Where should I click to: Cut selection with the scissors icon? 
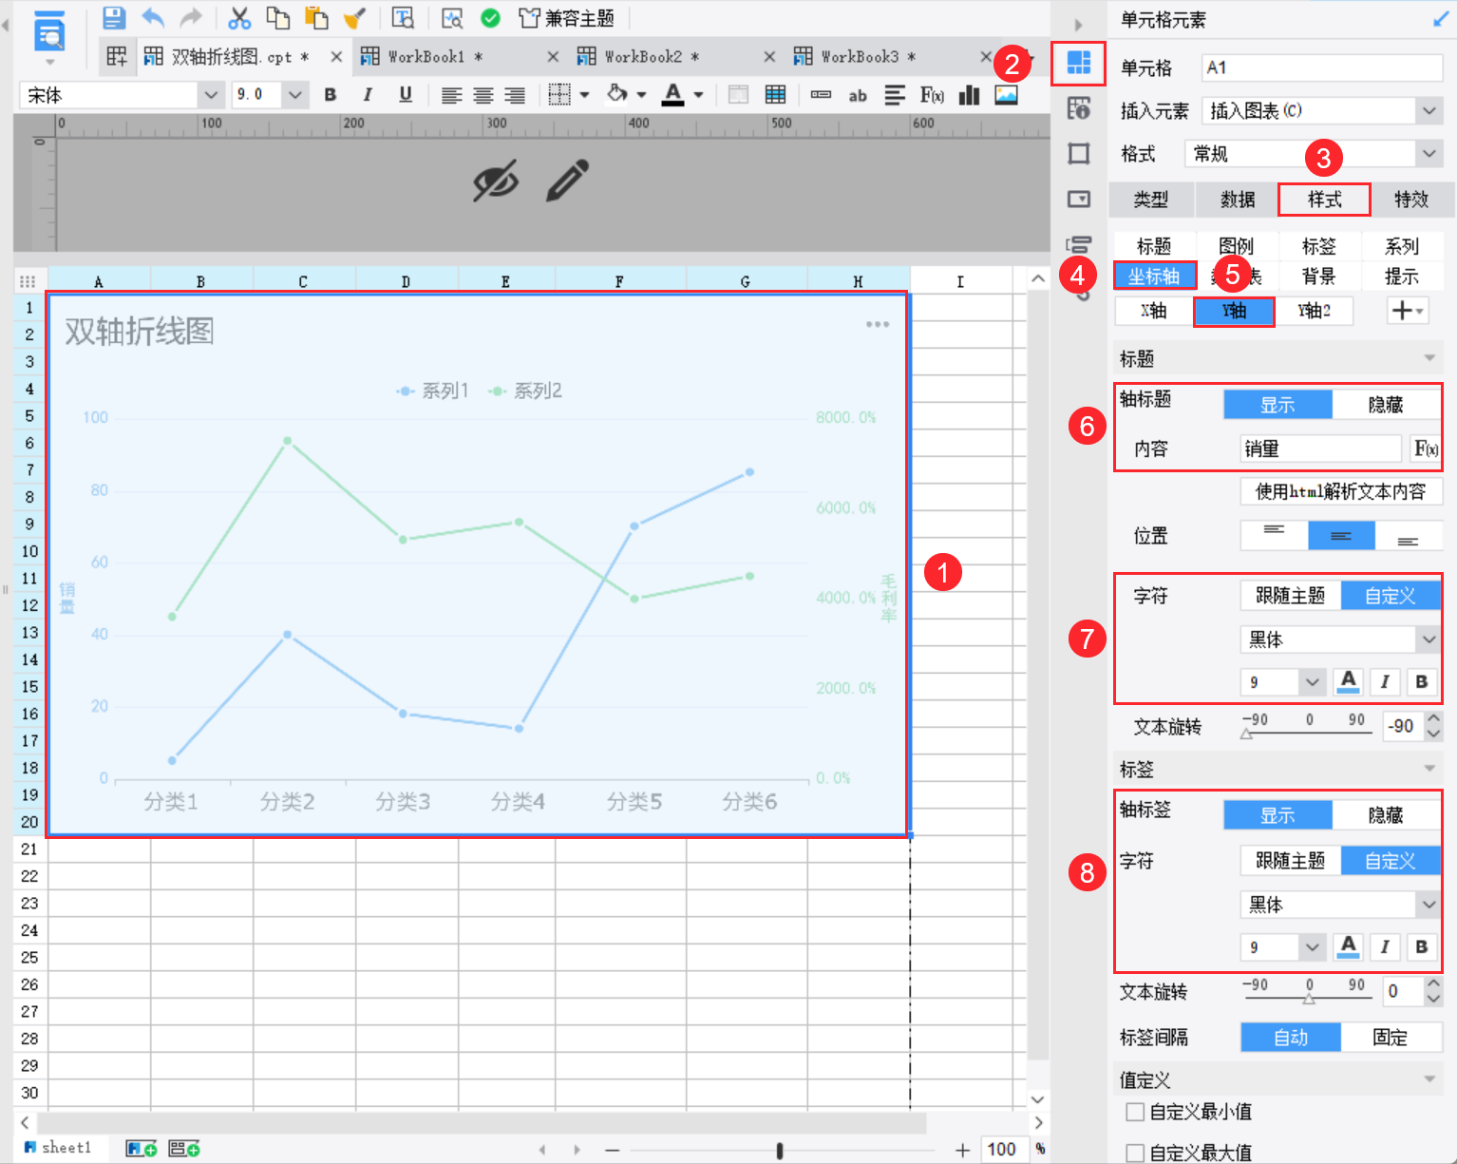pyautogui.click(x=239, y=18)
